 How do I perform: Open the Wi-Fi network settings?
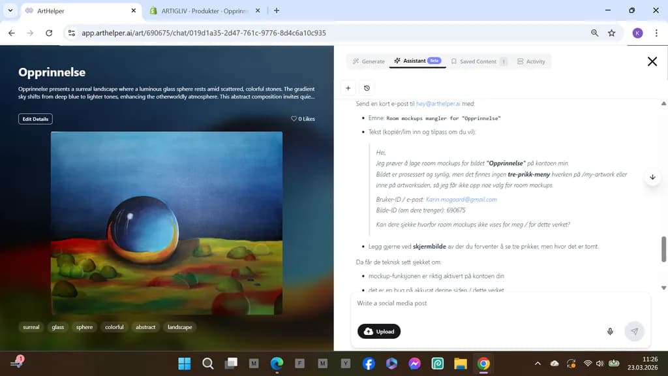(x=588, y=364)
